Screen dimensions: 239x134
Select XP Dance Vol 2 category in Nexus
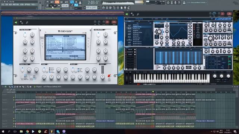coord(53,41)
